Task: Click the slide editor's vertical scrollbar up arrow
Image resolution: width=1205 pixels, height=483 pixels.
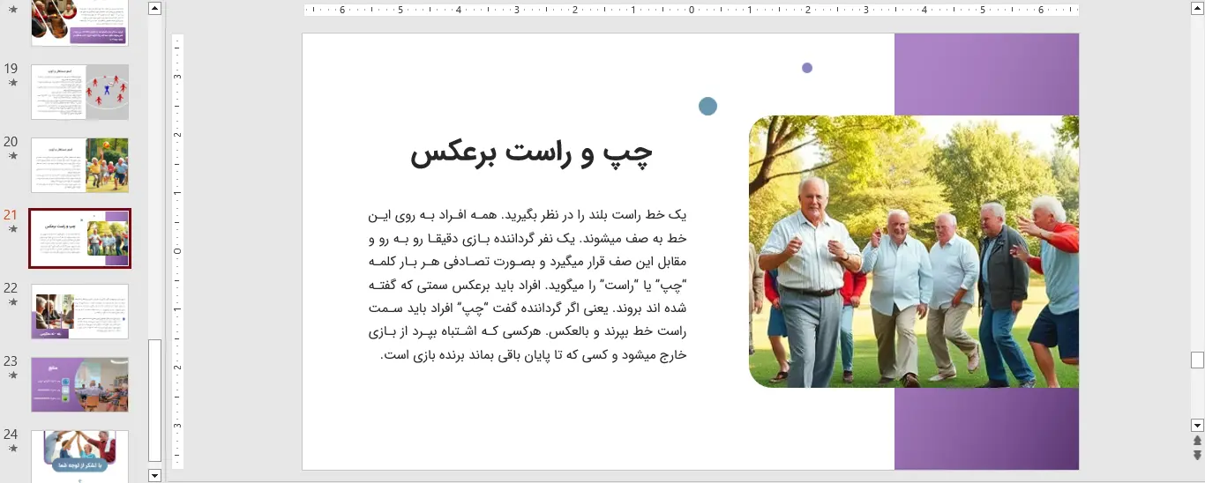Action: pos(1197,8)
